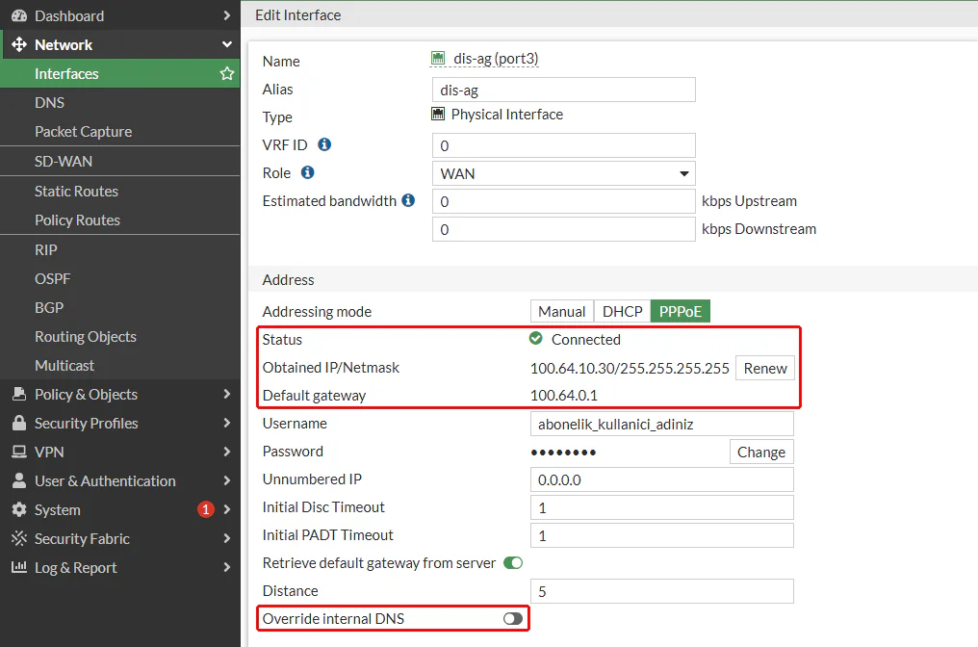Expand the Log & Report chevron

[x=227, y=567]
